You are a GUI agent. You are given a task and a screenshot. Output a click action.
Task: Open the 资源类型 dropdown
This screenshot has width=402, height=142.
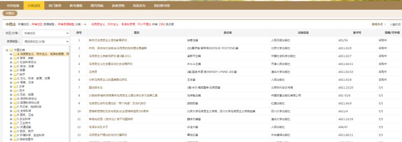point(46,41)
